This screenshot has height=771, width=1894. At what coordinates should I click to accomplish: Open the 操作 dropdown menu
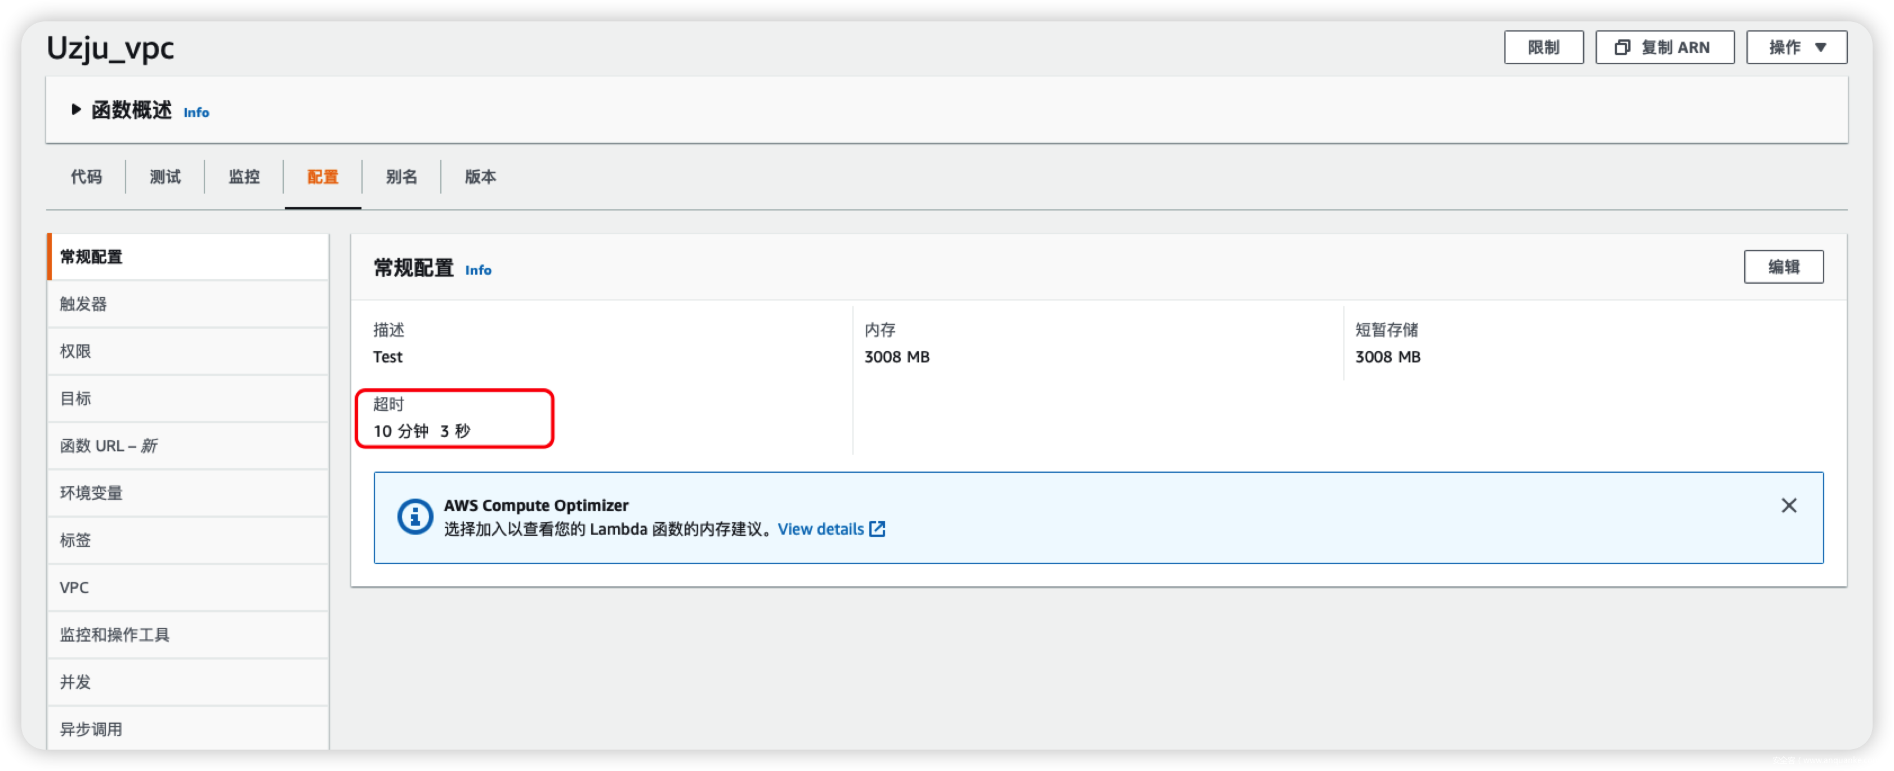click(1795, 48)
